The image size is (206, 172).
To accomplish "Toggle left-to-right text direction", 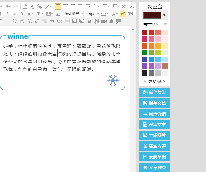I will point(123,14).
